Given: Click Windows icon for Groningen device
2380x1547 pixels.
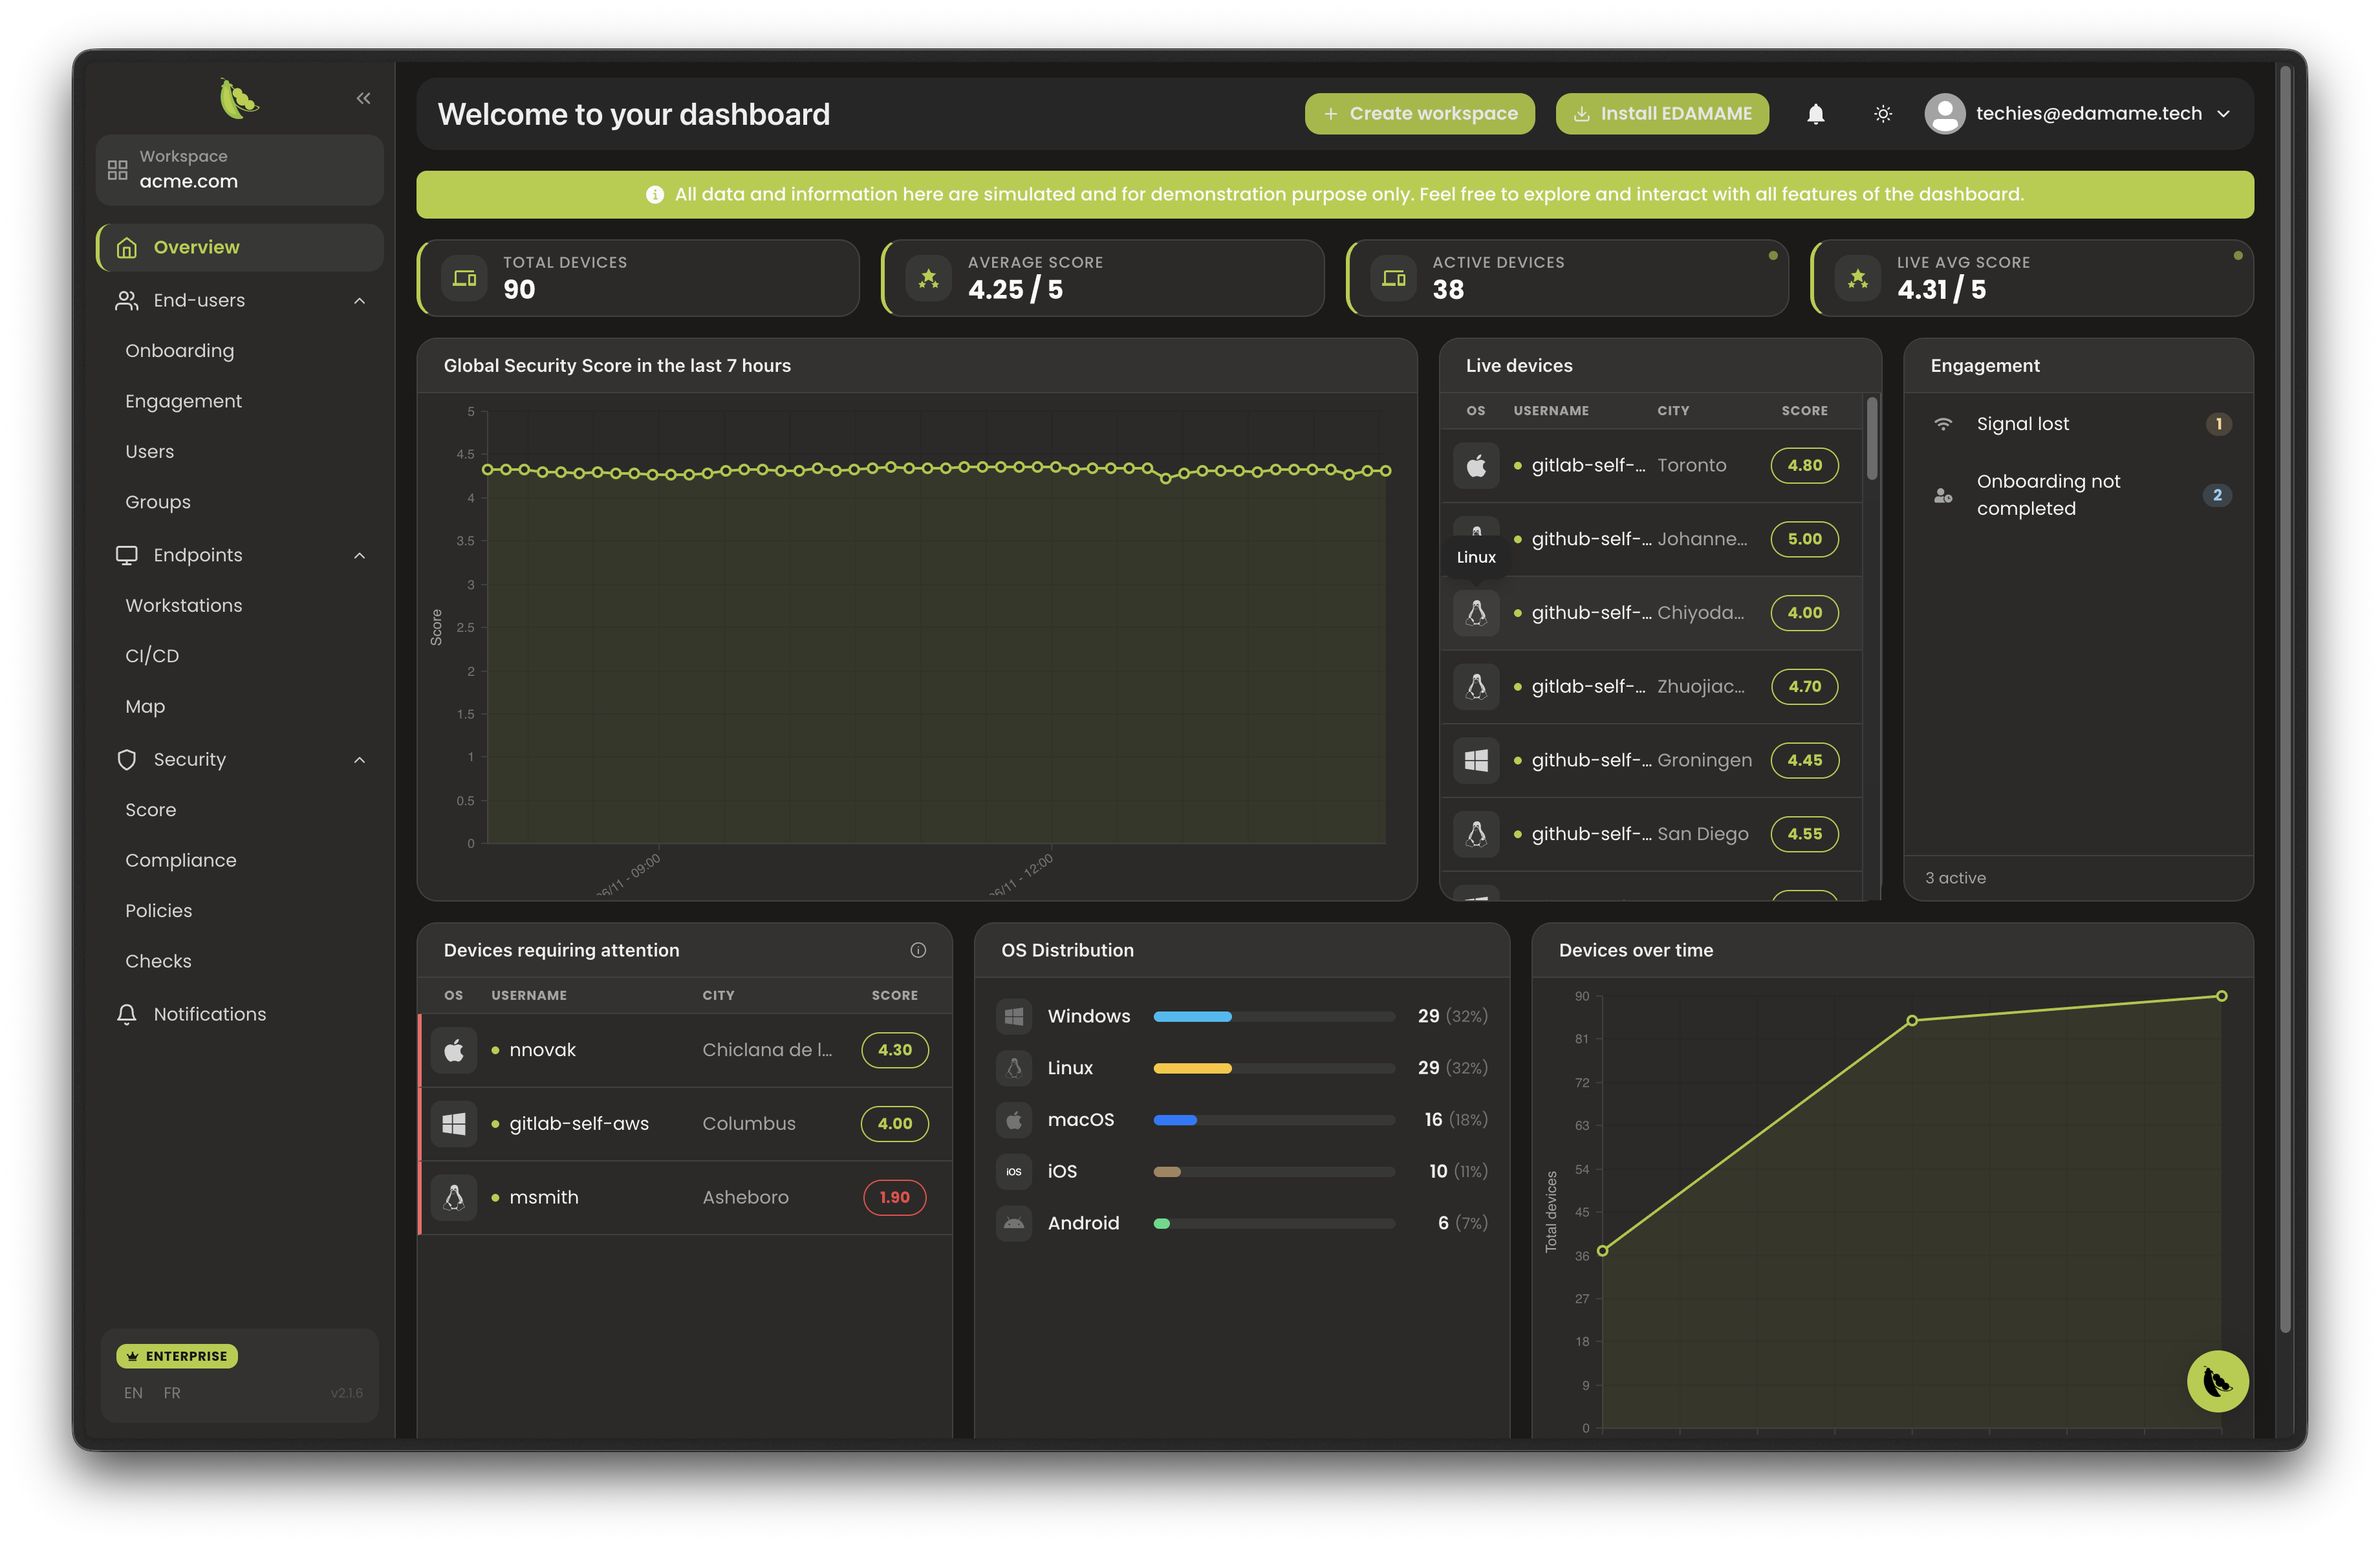Looking at the screenshot, I should [x=1476, y=761].
